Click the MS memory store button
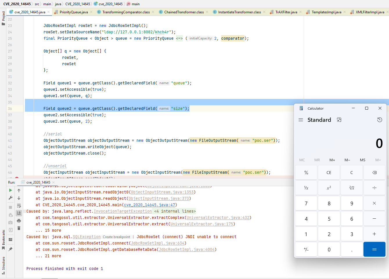The width and height of the screenshot is (389, 279). click(x=363, y=160)
